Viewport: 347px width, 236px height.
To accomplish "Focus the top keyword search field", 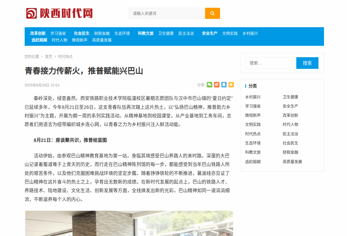I will (167, 13).
